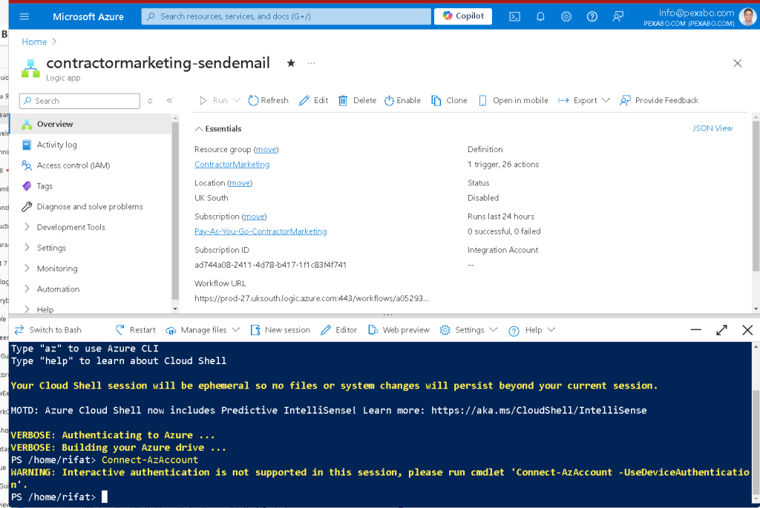Open Manage files dropdown

coord(203,330)
